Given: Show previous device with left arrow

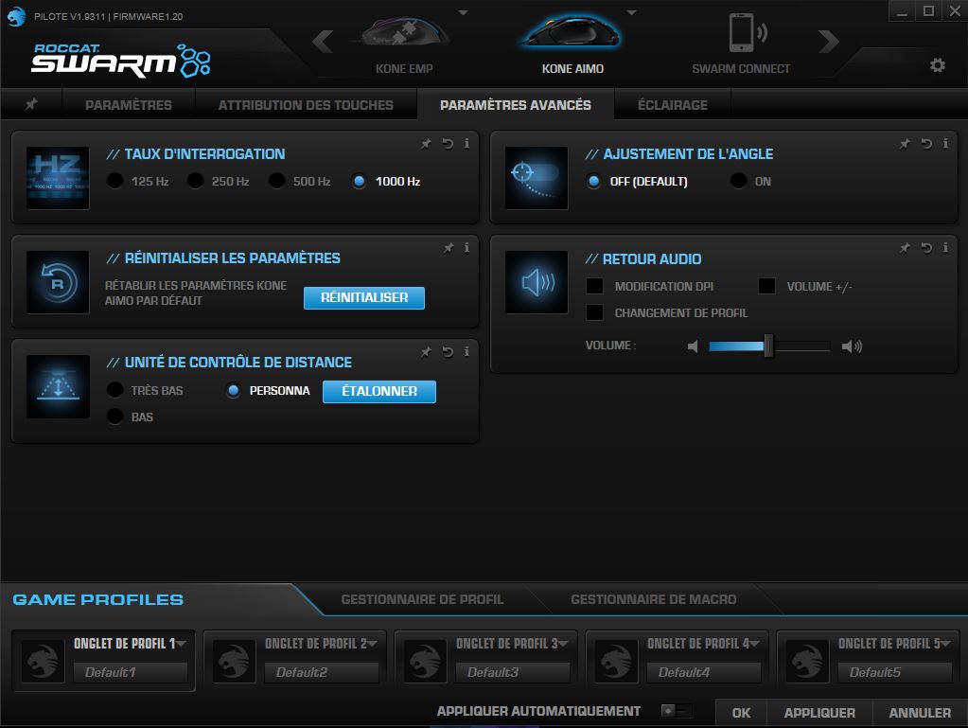Looking at the screenshot, I should pyautogui.click(x=323, y=42).
